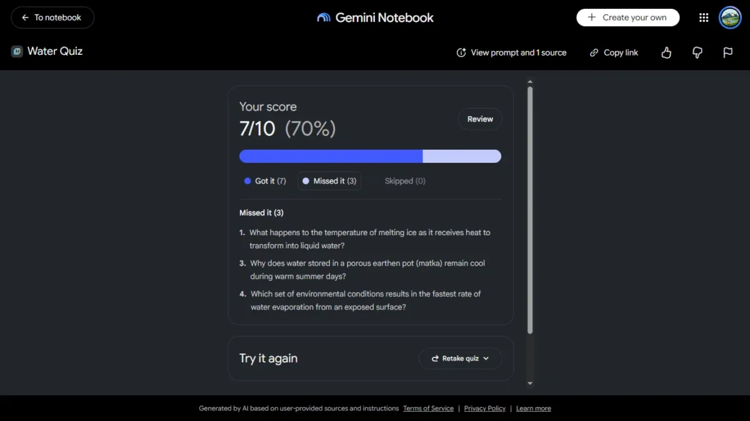Click the Copy link button
The image size is (750, 421).
tap(614, 52)
